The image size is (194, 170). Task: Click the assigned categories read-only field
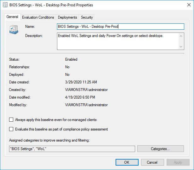(x=72, y=149)
